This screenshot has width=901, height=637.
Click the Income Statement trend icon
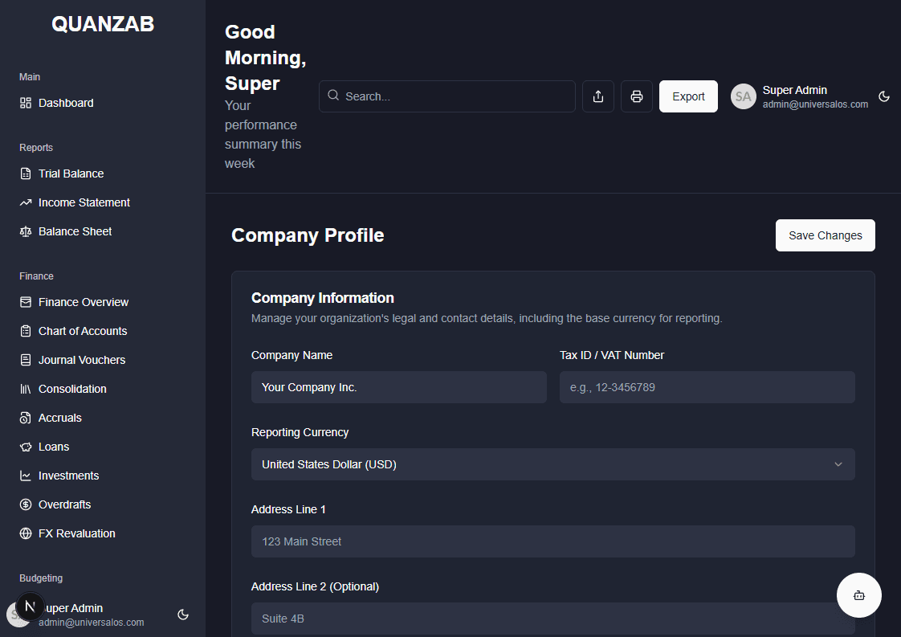[x=25, y=202]
